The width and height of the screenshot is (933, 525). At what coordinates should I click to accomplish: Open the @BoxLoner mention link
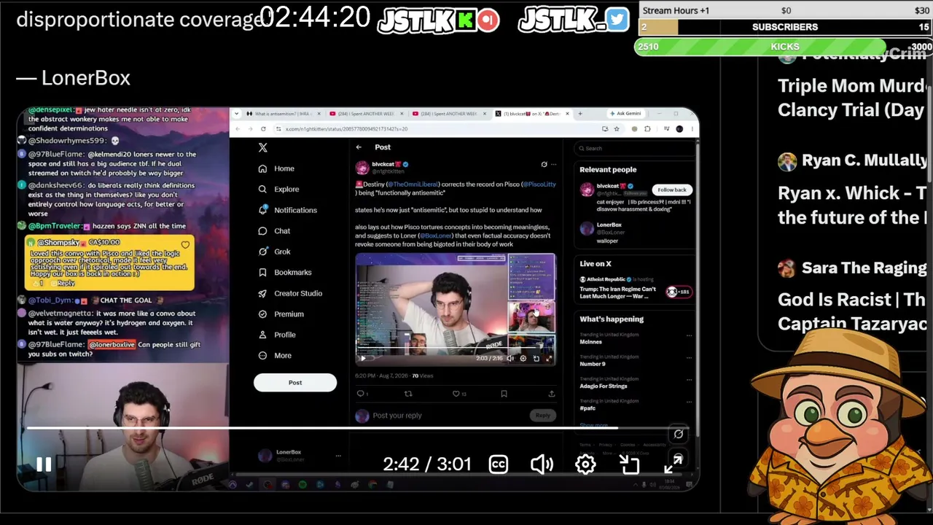[x=436, y=236]
